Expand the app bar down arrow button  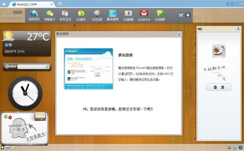pyautogui.click(x=188, y=15)
